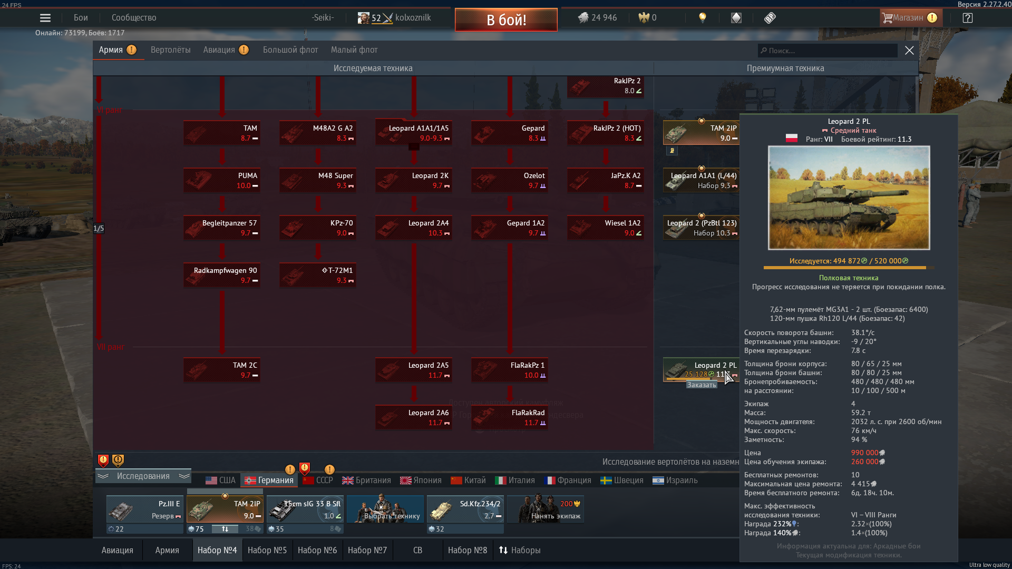Select bottom Авиация preset tab
Screen dimensions: 1012x569
[118, 551]
